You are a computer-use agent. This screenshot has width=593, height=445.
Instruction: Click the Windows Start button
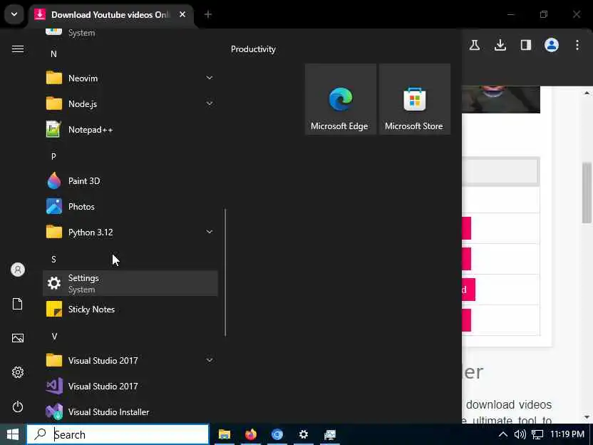[x=13, y=434]
